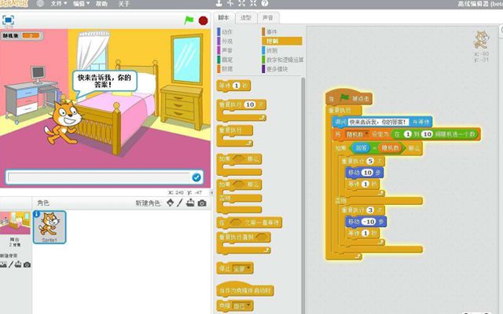Open the globe language menu

pos(39,4)
